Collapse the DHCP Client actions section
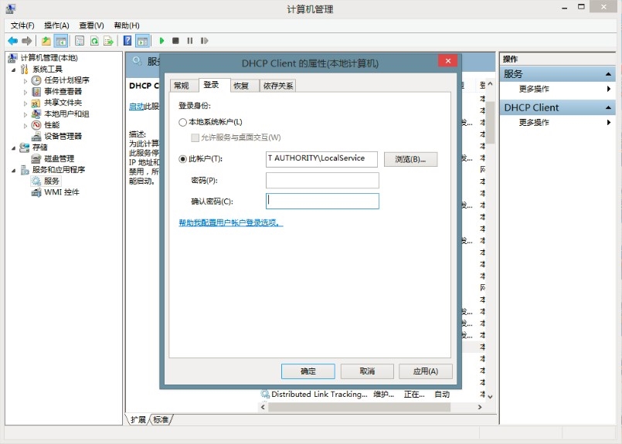The height and width of the screenshot is (444, 622). point(608,107)
